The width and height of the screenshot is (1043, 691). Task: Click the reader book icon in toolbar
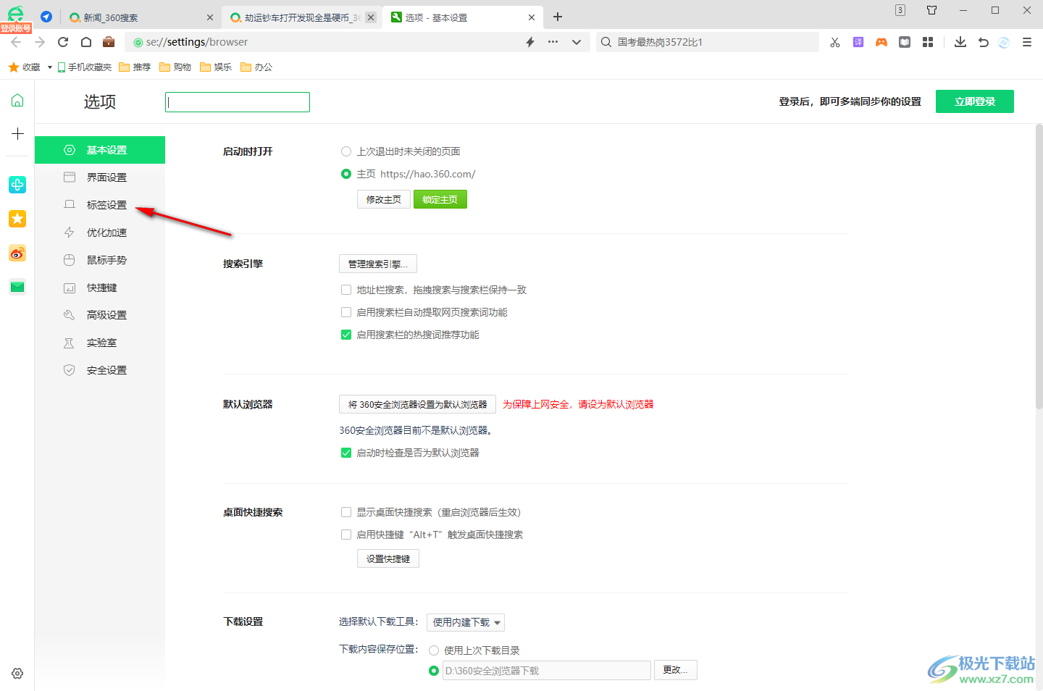(905, 42)
